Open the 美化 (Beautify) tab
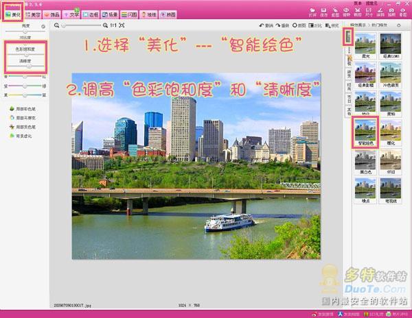 13,14
